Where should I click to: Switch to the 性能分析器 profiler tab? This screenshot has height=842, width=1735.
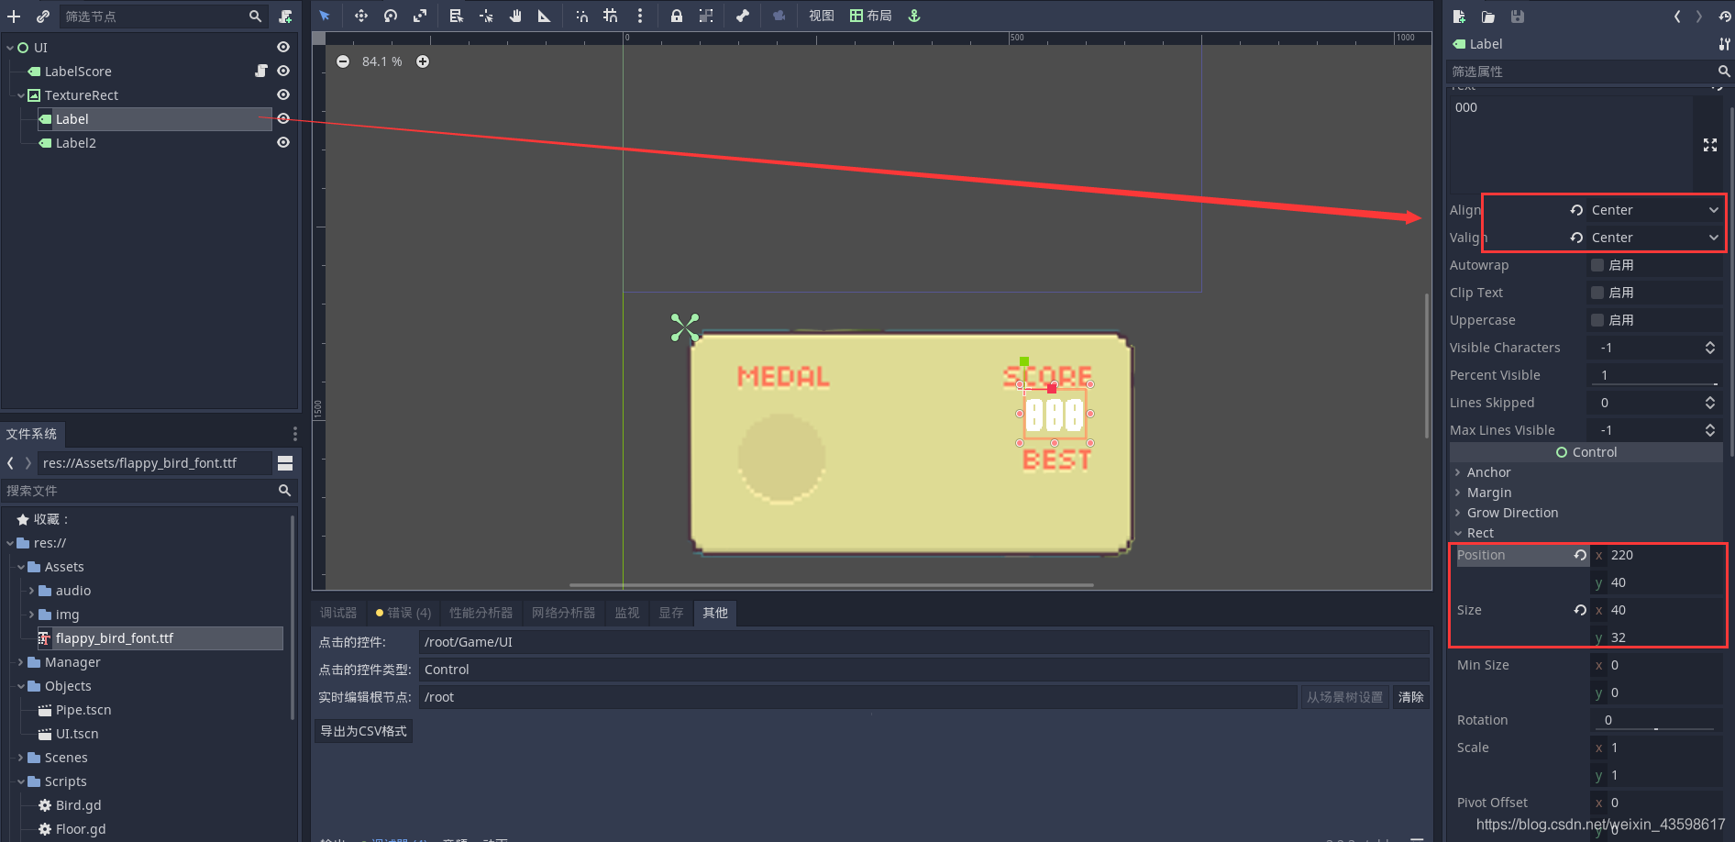coord(481,613)
